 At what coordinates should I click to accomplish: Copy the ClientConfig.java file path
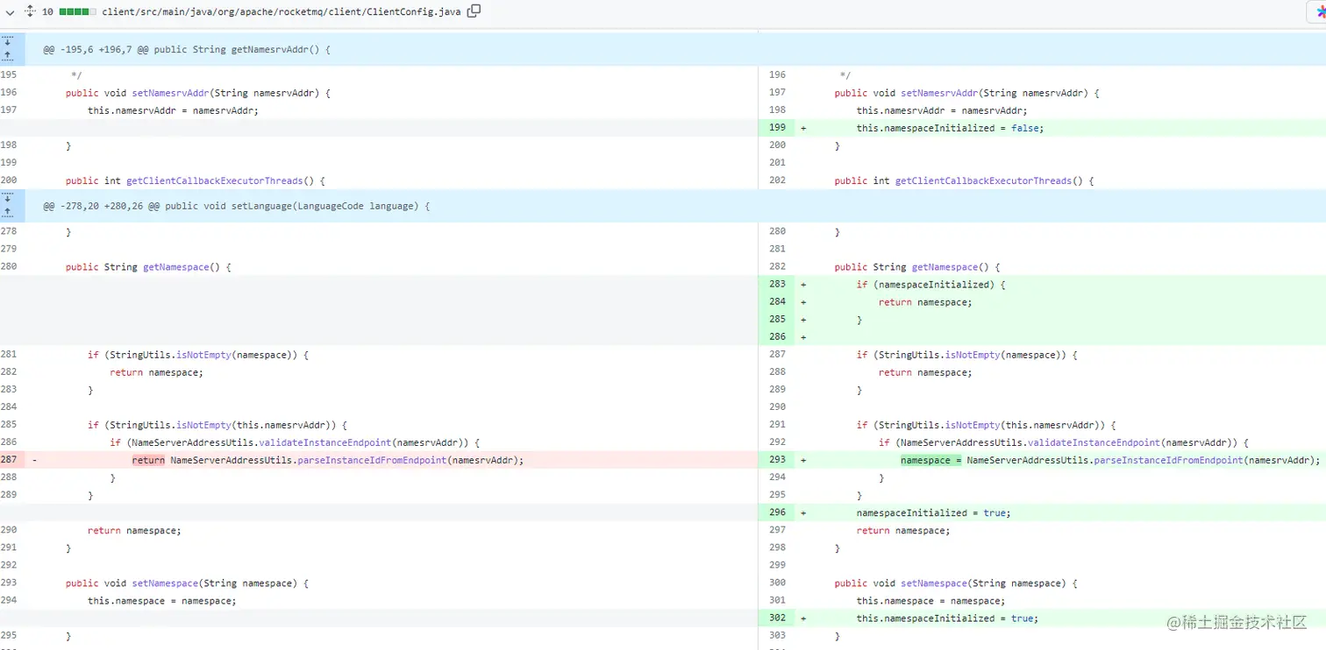pyautogui.click(x=474, y=11)
